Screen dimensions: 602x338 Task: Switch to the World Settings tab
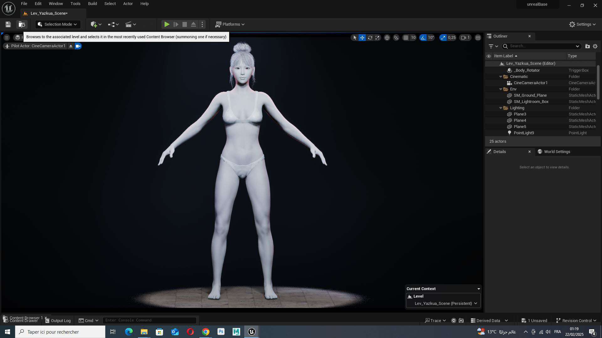click(554, 152)
